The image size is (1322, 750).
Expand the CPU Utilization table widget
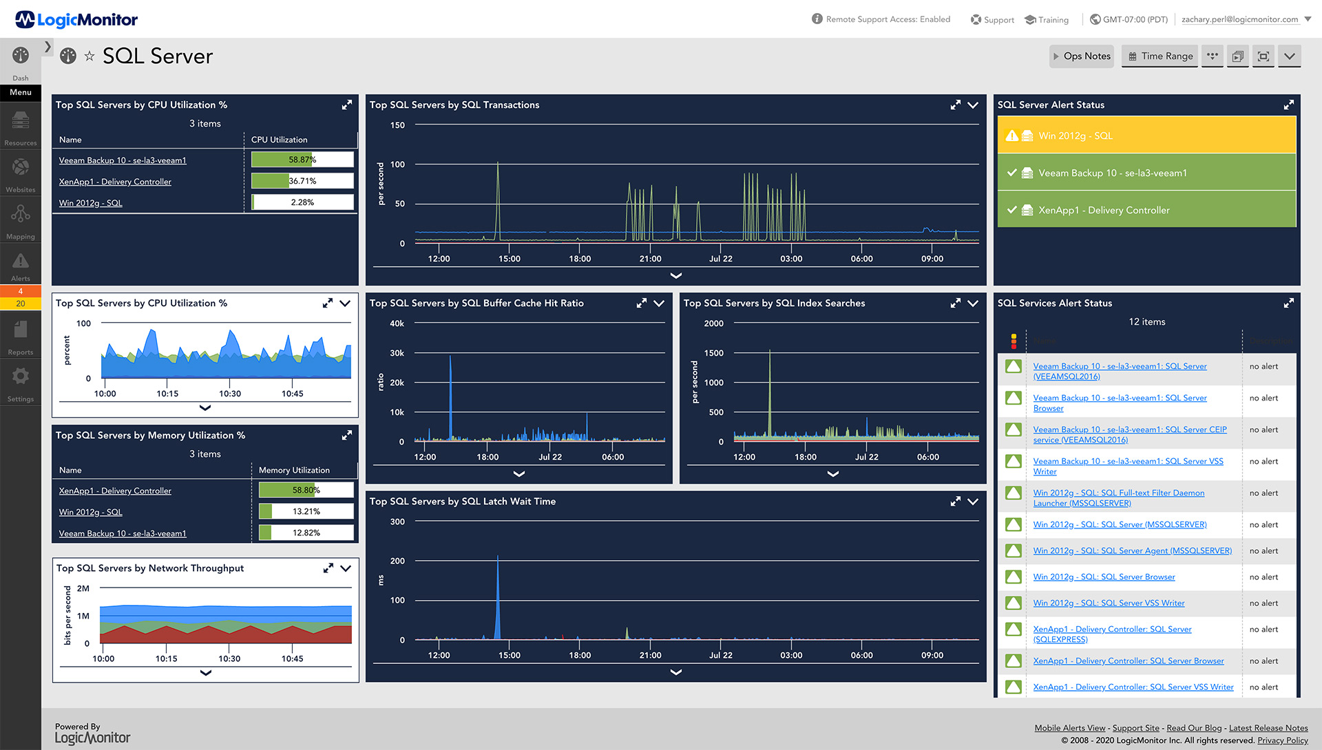[347, 105]
